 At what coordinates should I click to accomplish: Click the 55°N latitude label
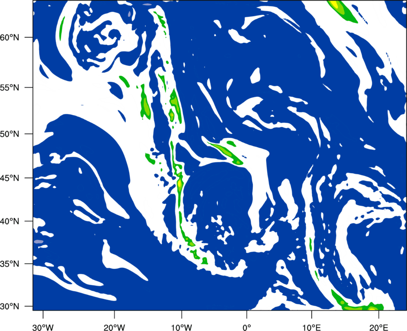click(x=10, y=87)
